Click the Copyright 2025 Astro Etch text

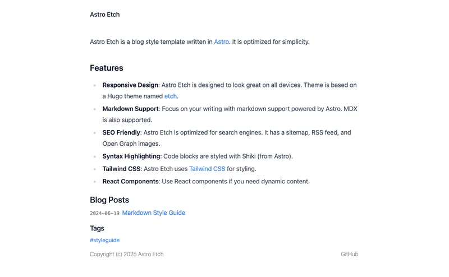126,254
